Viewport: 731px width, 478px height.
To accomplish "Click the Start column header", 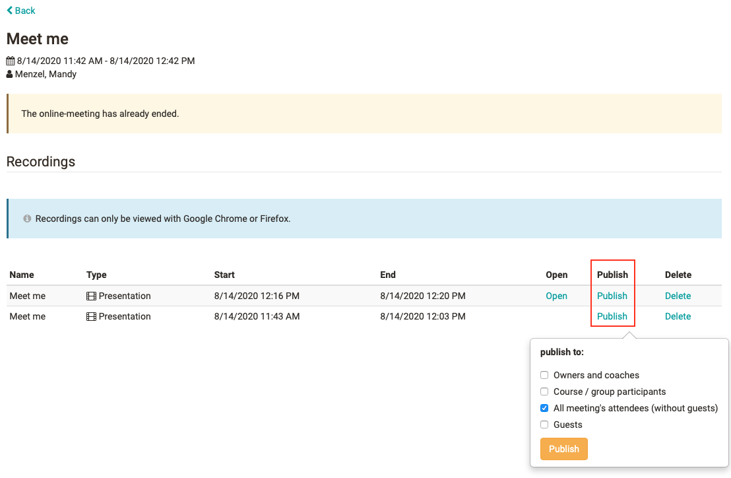I will (x=224, y=275).
